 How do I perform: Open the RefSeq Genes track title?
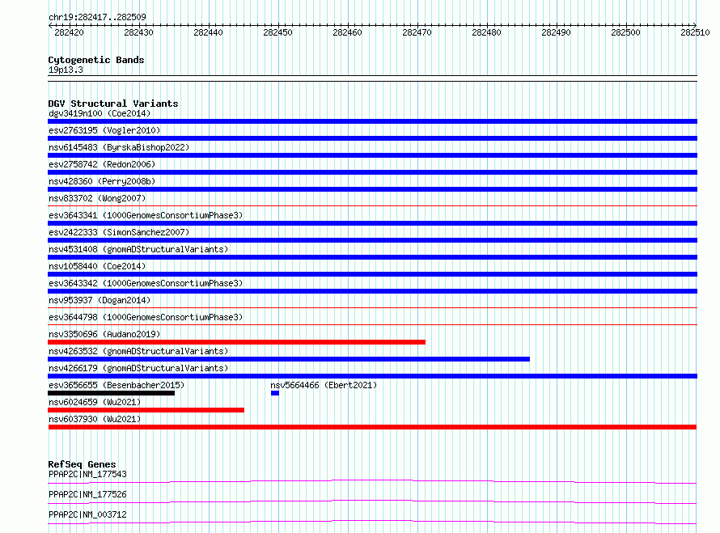pos(82,464)
